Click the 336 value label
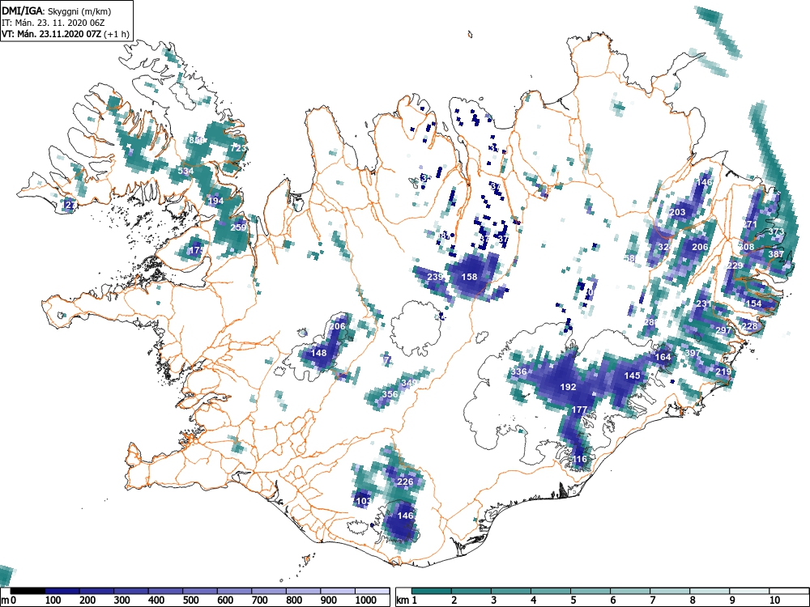This screenshot has width=810, height=607. pyautogui.click(x=518, y=371)
